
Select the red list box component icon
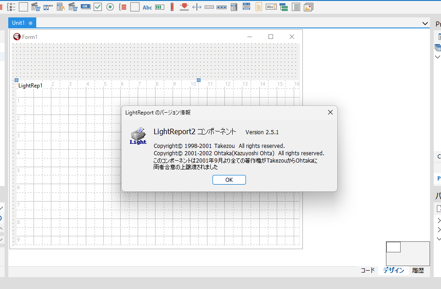[123, 7]
